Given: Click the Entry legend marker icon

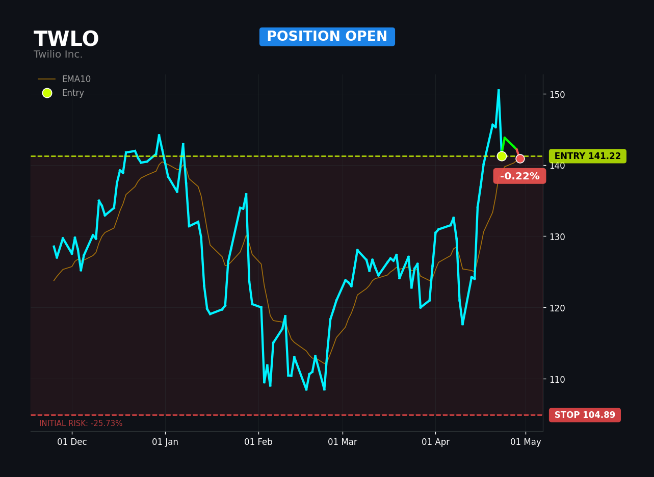Looking at the screenshot, I should click(47, 93).
